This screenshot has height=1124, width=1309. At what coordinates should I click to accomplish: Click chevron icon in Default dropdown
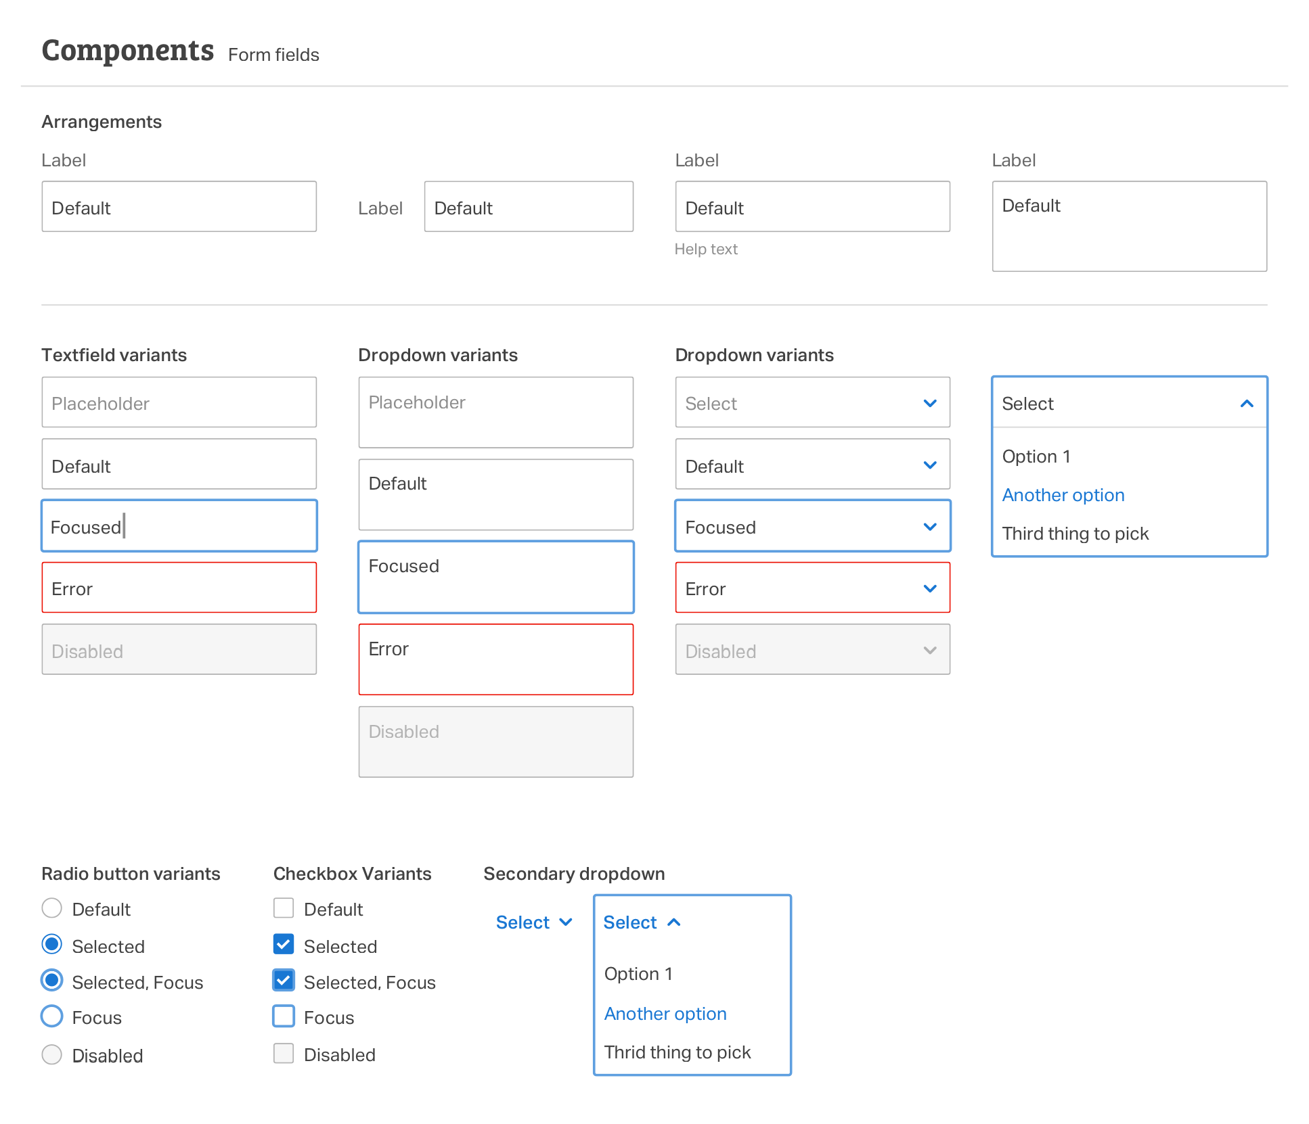coord(930,465)
